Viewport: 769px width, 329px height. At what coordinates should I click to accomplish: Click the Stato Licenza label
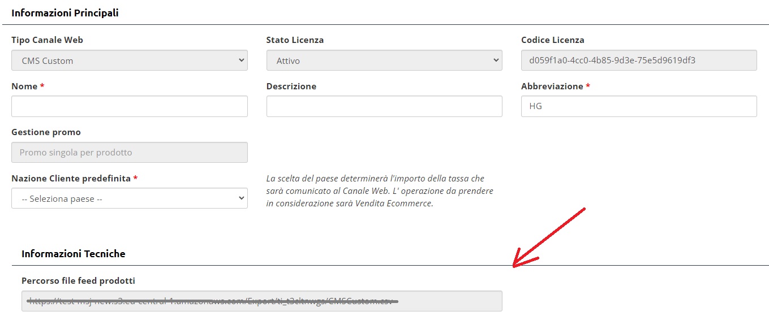click(x=295, y=40)
